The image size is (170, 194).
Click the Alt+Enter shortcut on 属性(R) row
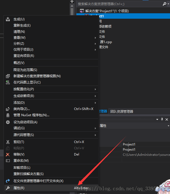coord(81,188)
